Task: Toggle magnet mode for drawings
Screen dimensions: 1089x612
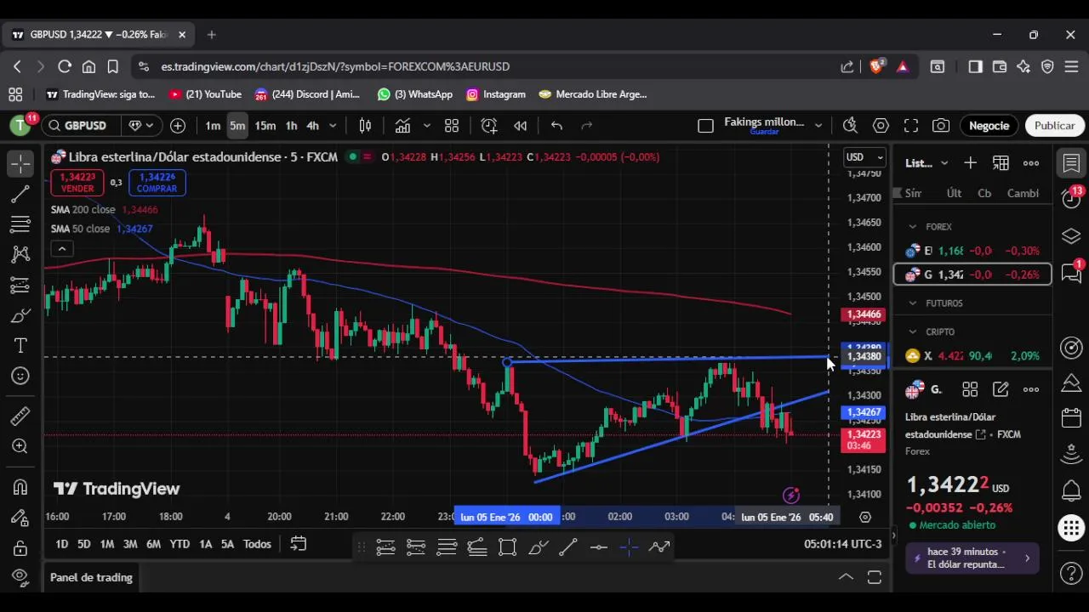Action: pos(20,487)
